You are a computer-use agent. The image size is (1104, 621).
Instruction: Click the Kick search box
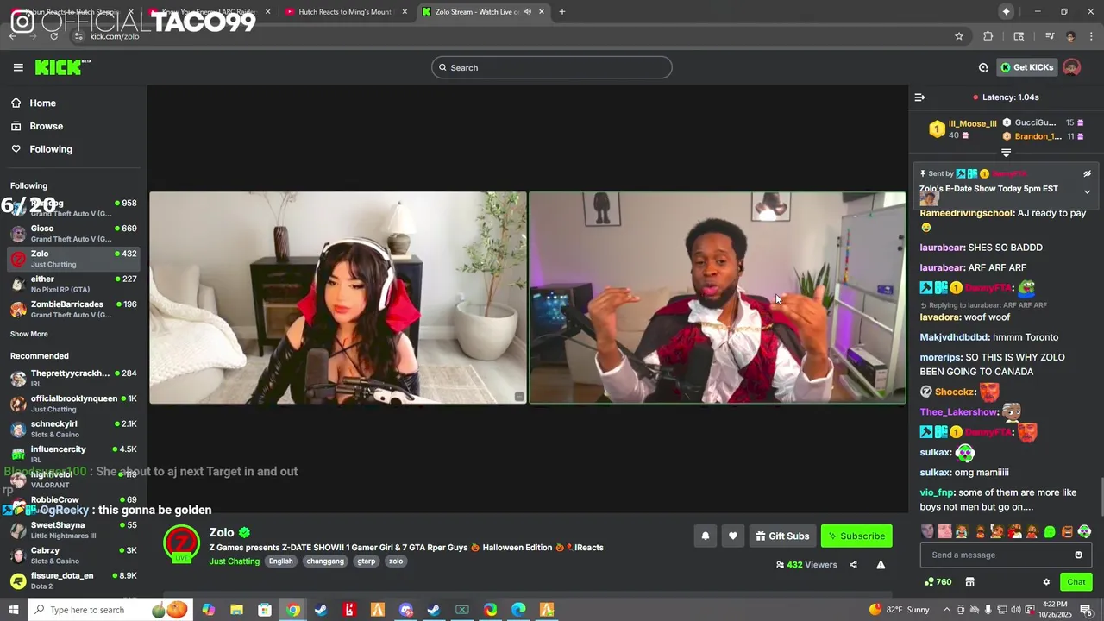552,67
